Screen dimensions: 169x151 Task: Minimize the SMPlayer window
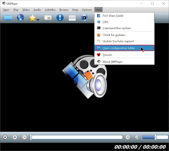click(x=141, y=3)
